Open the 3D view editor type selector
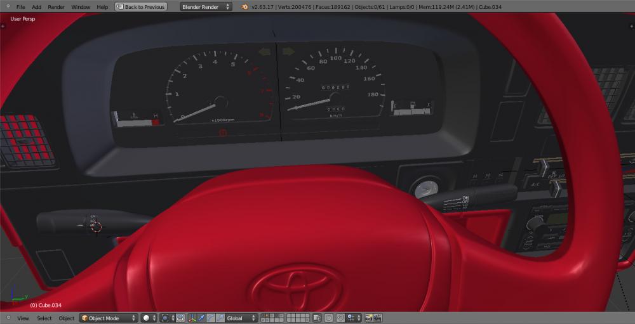 tap(8, 318)
